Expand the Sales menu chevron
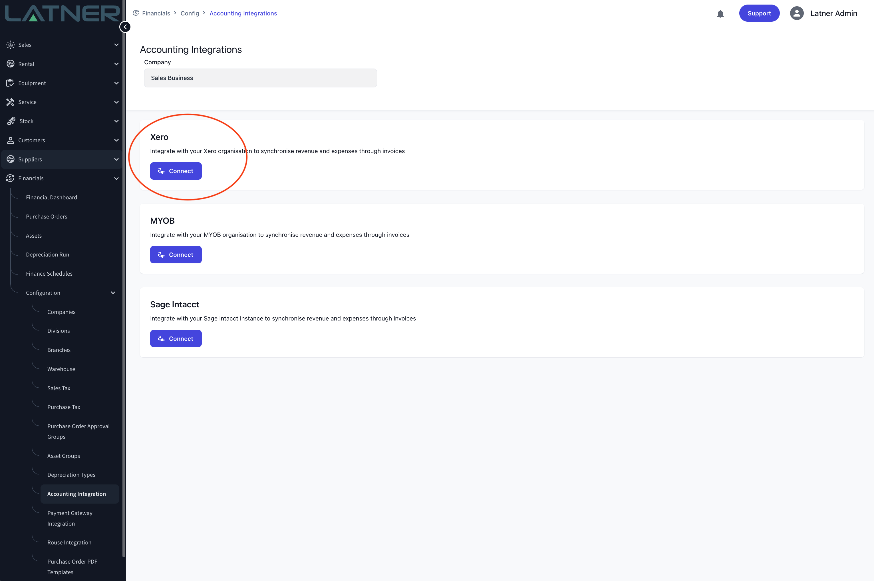Viewport: 874px width, 581px height. pos(116,45)
